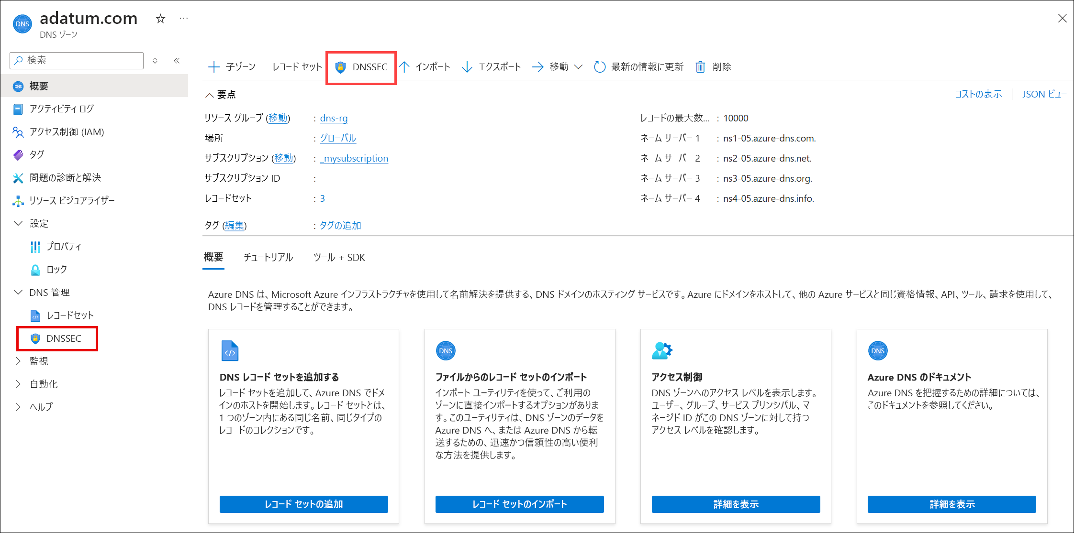Open Resource visualizer in sidebar
Screen dimensions: 1074x533
[72, 201]
